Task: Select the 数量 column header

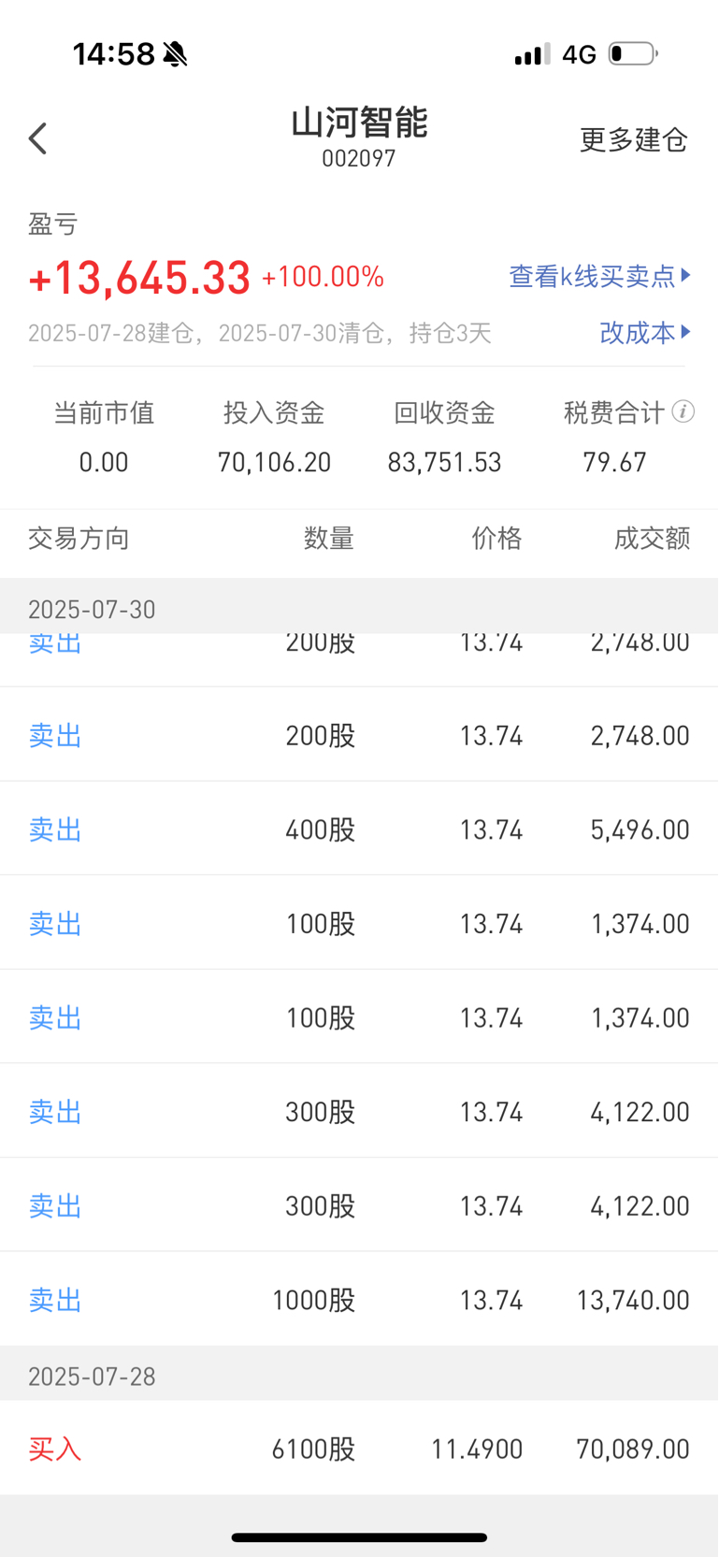Action: (328, 539)
